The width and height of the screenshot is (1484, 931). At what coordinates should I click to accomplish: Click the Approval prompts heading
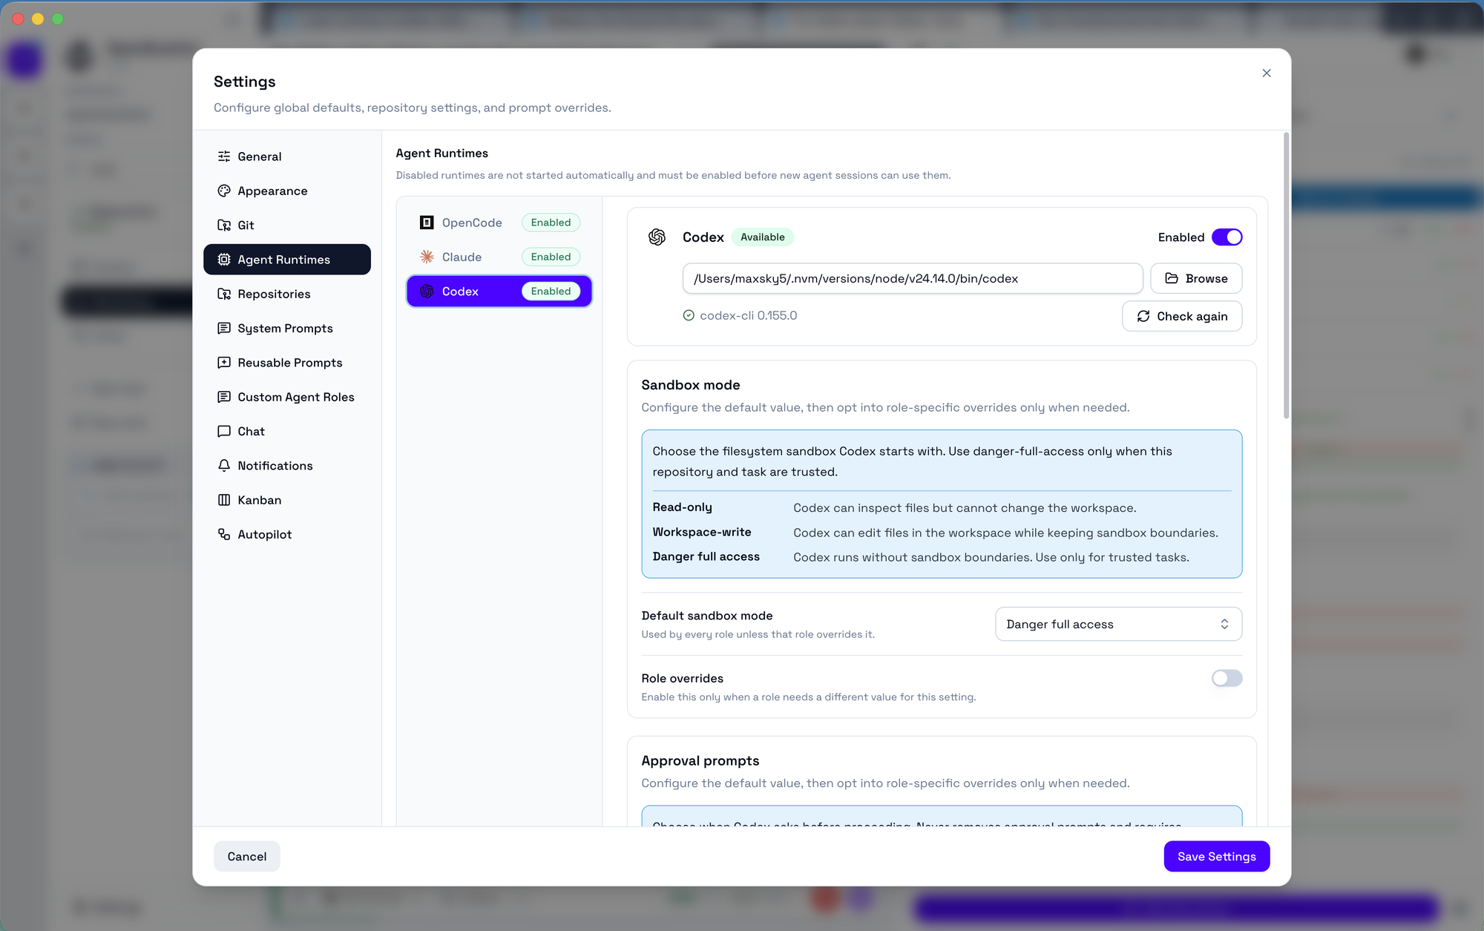coord(700,761)
